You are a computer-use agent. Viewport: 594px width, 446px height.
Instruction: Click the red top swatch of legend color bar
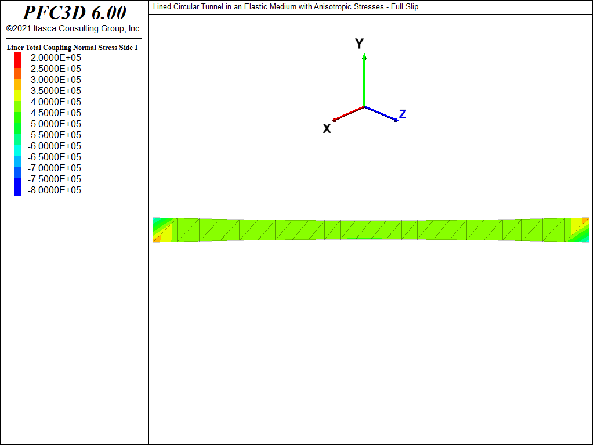click(x=18, y=60)
